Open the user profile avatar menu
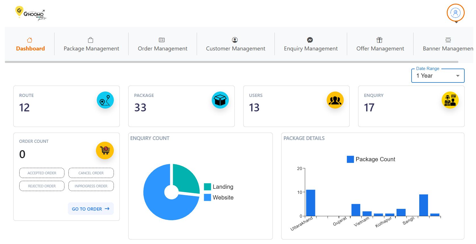Image resolution: width=476 pixels, height=244 pixels. 455,13
